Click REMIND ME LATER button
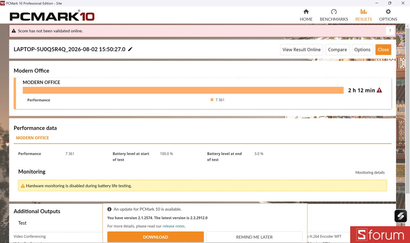Viewport: 410px width, 243px height. 254,237
